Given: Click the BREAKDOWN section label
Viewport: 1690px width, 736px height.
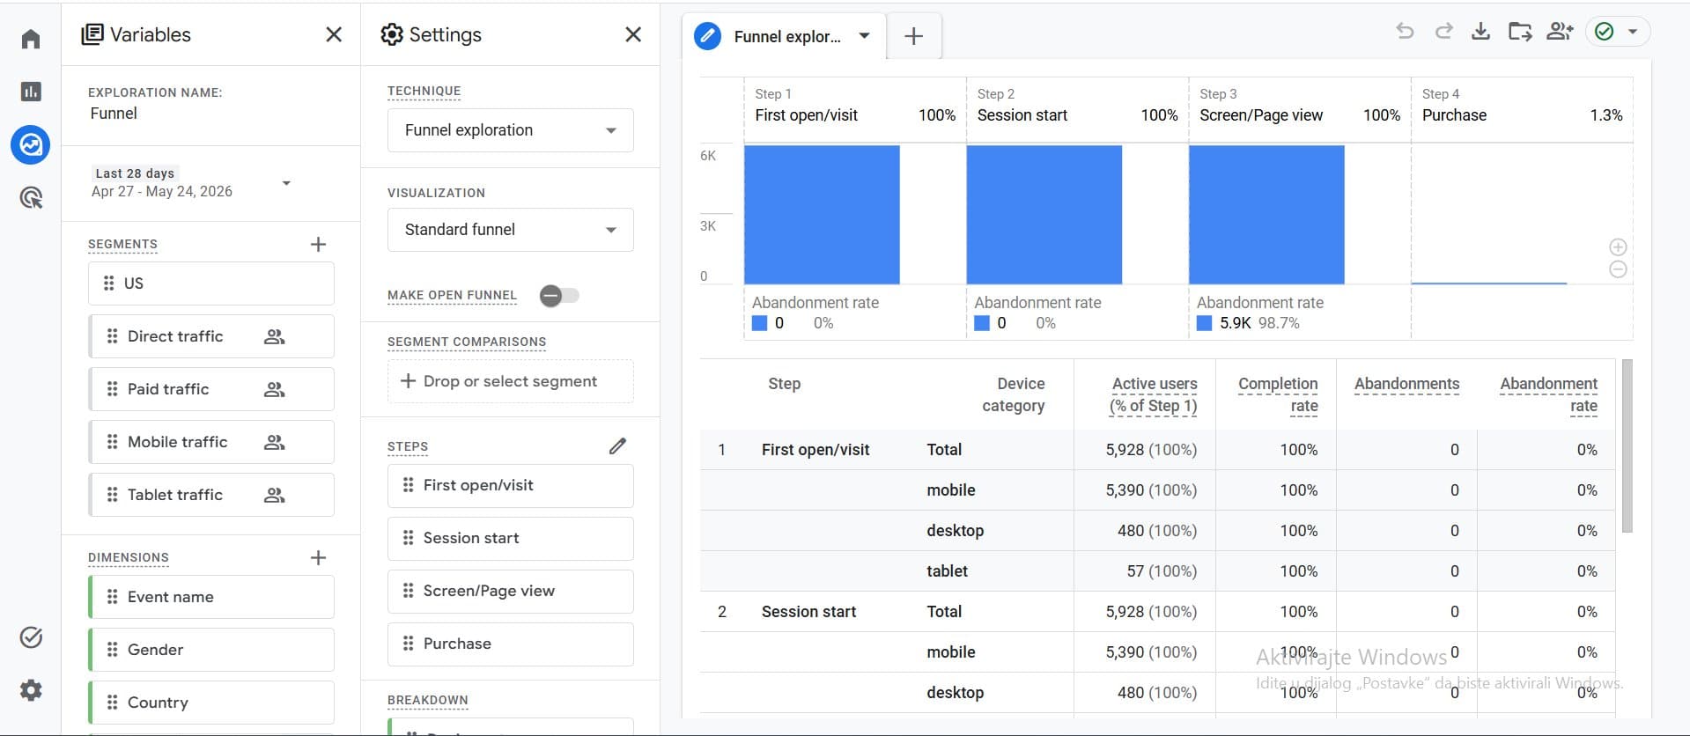Looking at the screenshot, I should (x=428, y=700).
